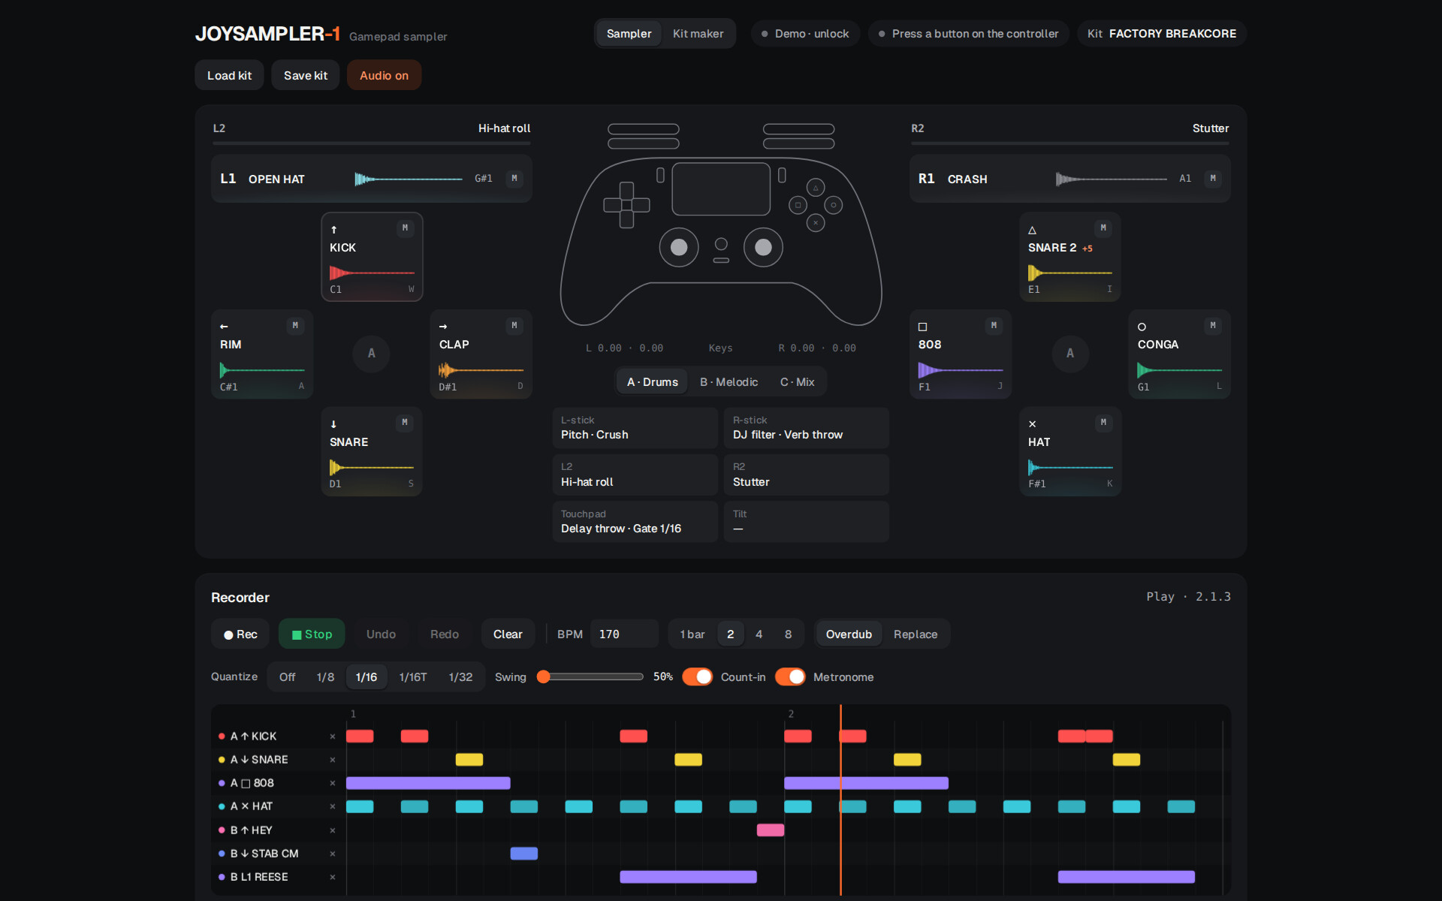The image size is (1442, 901).
Task: Select the C · Mix bank
Action: (797, 382)
